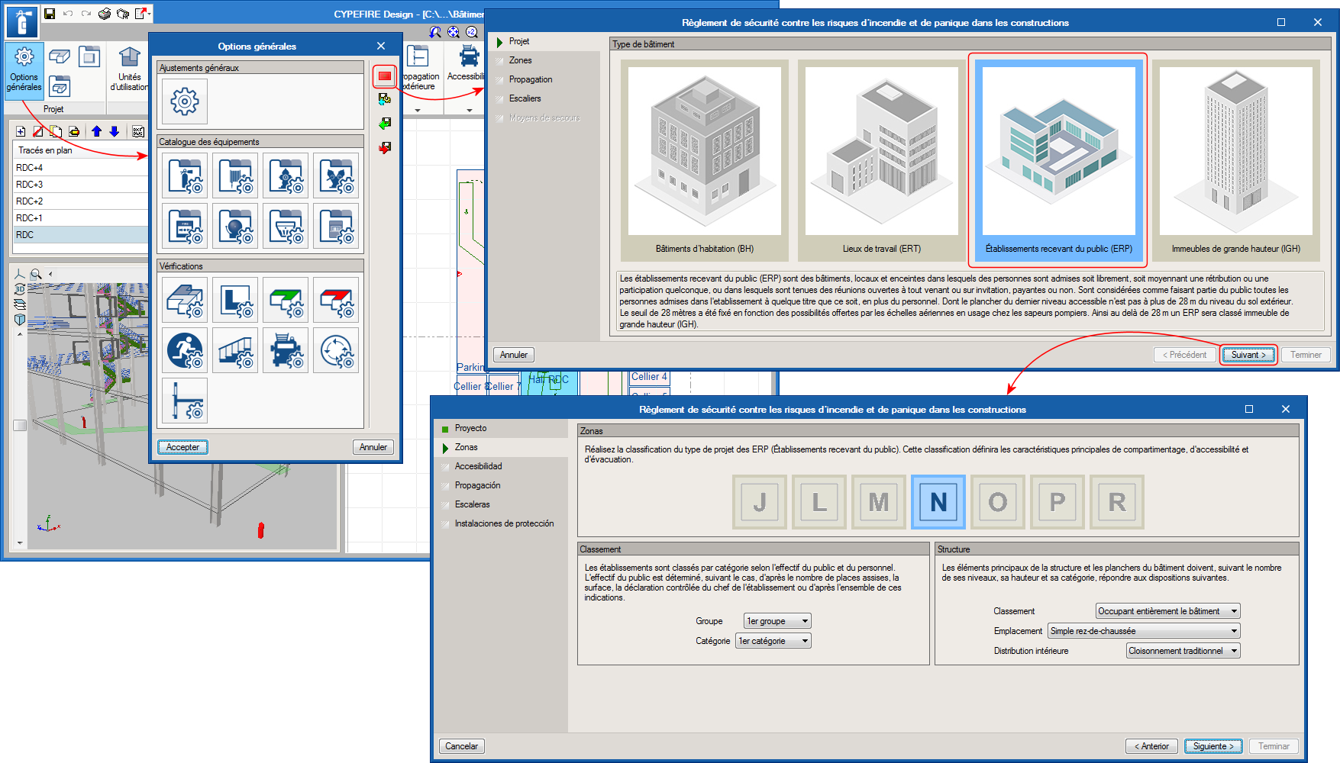The image size is (1340, 763).
Task: Open the fire hydrant equipment catalogue
Action: point(286,175)
